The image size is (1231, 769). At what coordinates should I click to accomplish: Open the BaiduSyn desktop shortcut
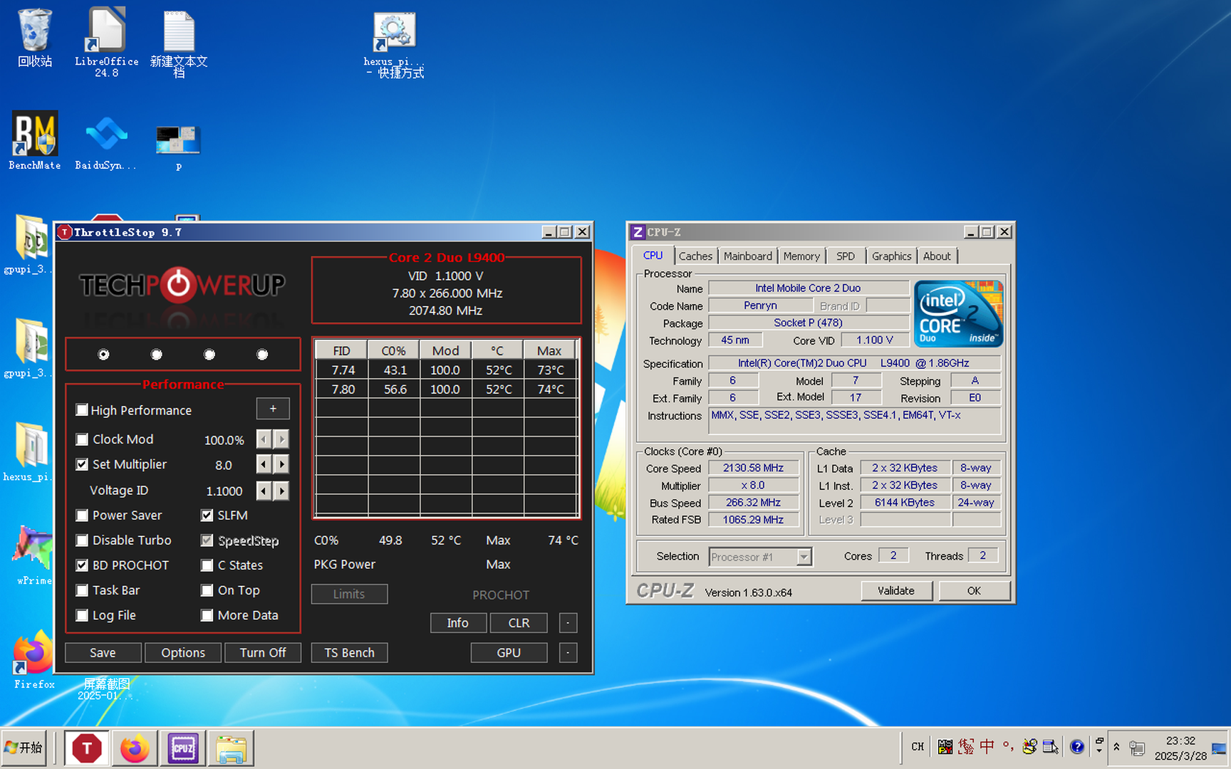(106, 142)
